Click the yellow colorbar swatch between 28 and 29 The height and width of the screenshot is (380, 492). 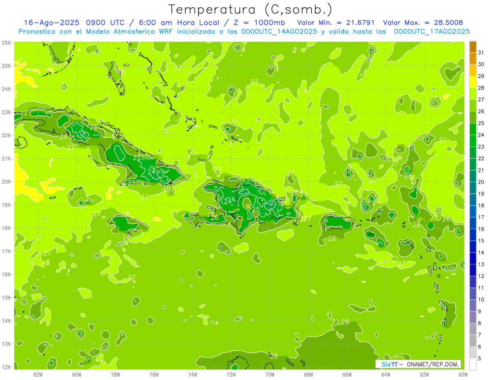tap(473, 82)
